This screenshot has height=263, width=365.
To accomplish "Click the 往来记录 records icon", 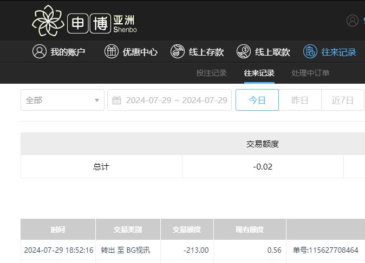I will coord(310,51).
